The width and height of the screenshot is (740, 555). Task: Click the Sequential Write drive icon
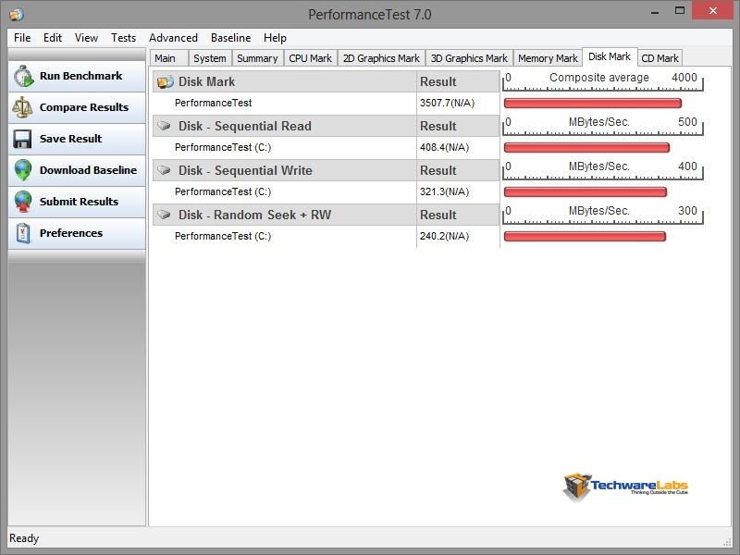pos(165,170)
